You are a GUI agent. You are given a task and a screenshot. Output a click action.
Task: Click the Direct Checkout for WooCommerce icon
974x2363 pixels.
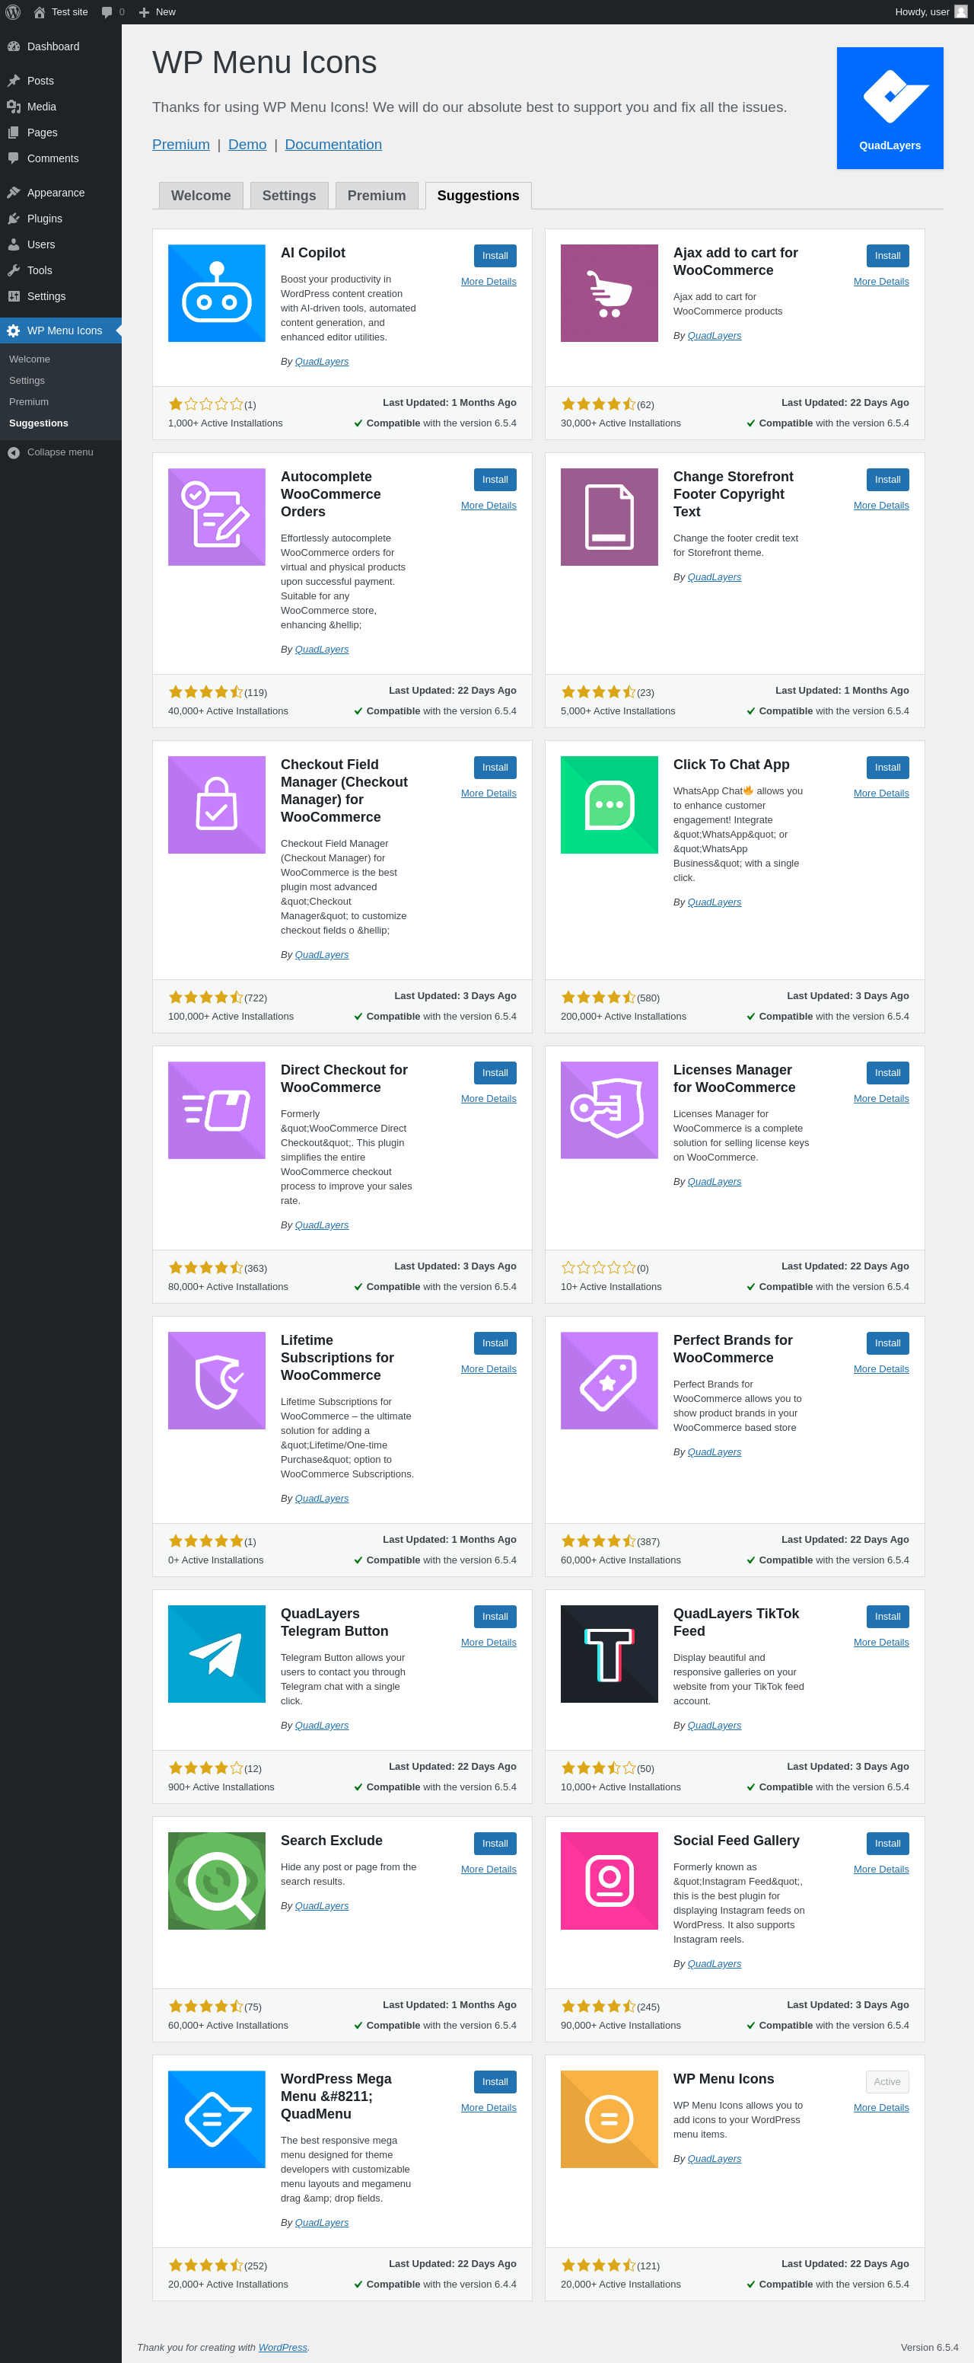pyautogui.click(x=217, y=1111)
